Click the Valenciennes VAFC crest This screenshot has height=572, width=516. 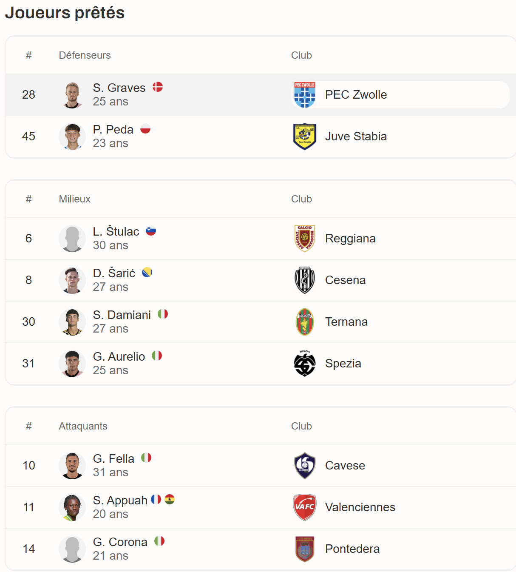point(305,507)
